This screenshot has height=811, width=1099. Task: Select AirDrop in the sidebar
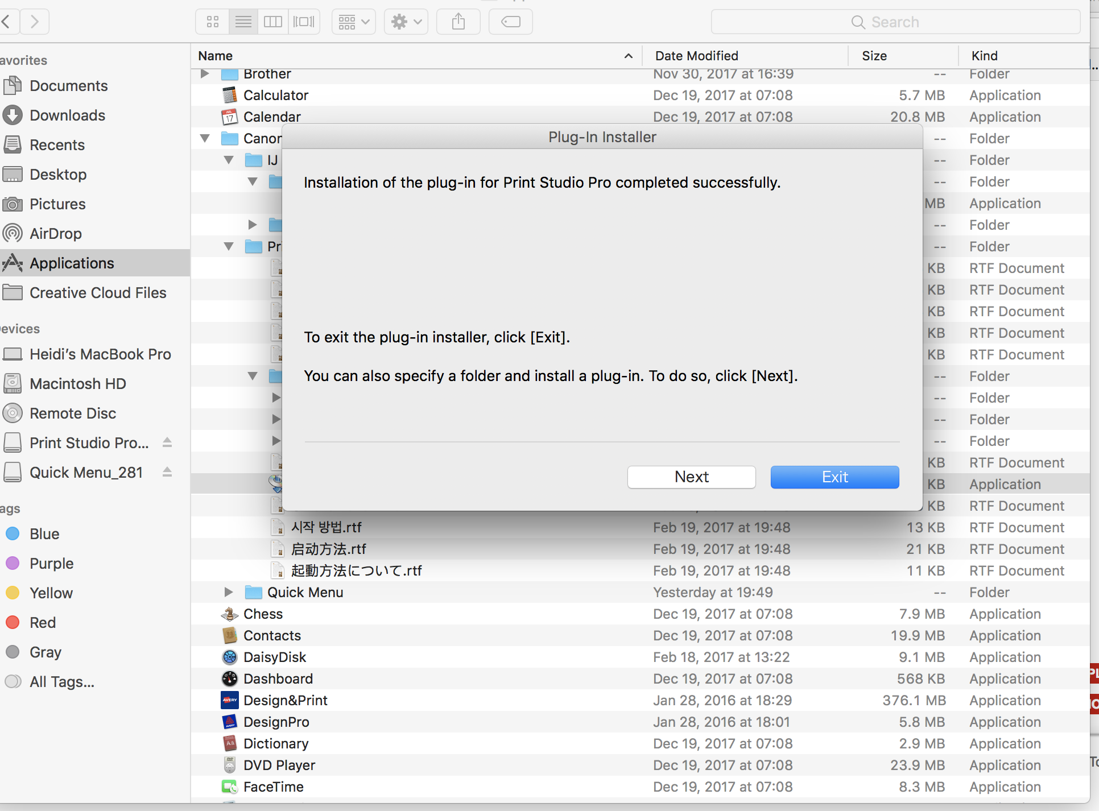(56, 234)
